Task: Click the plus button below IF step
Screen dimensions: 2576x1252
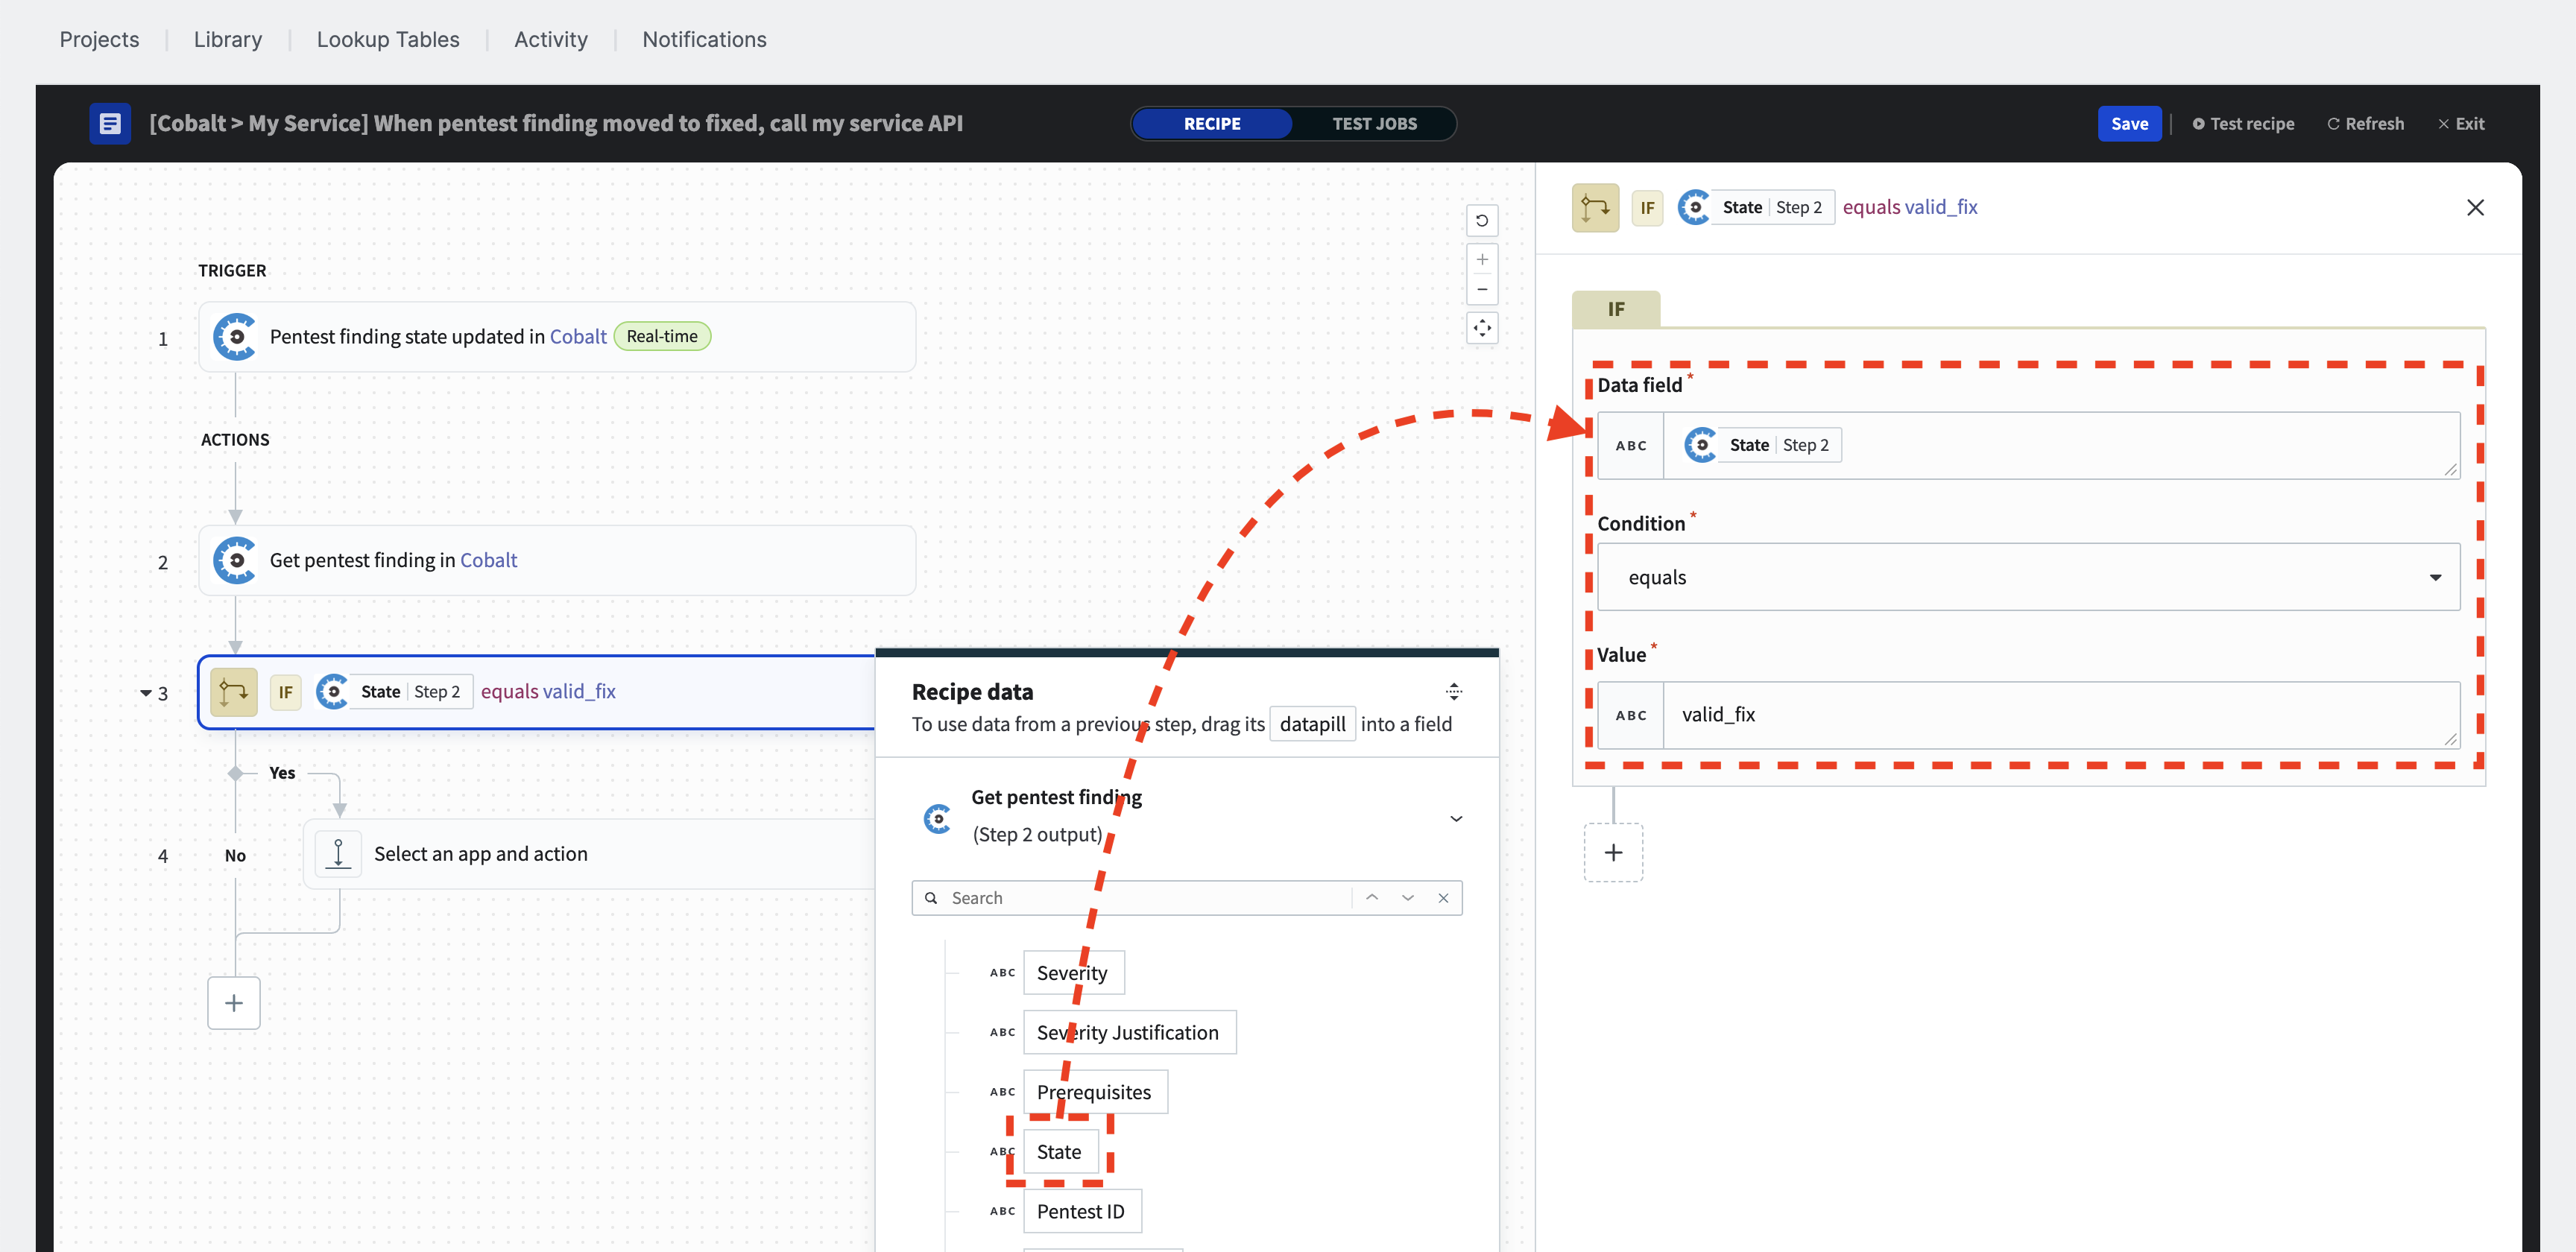Action: pyautogui.click(x=1617, y=851)
